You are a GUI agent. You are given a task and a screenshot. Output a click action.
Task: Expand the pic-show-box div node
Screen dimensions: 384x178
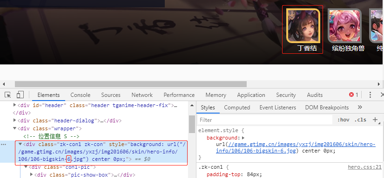tap(31, 174)
